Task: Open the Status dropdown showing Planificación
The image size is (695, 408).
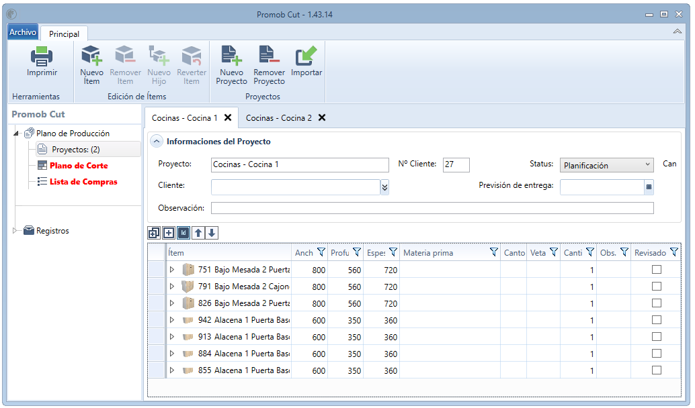Action: (607, 165)
